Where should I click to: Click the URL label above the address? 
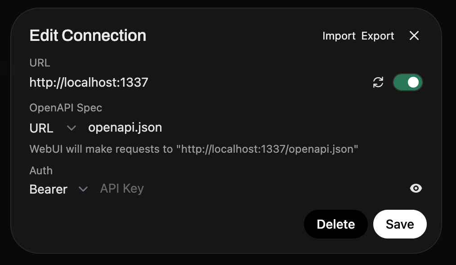click(40, 63)
